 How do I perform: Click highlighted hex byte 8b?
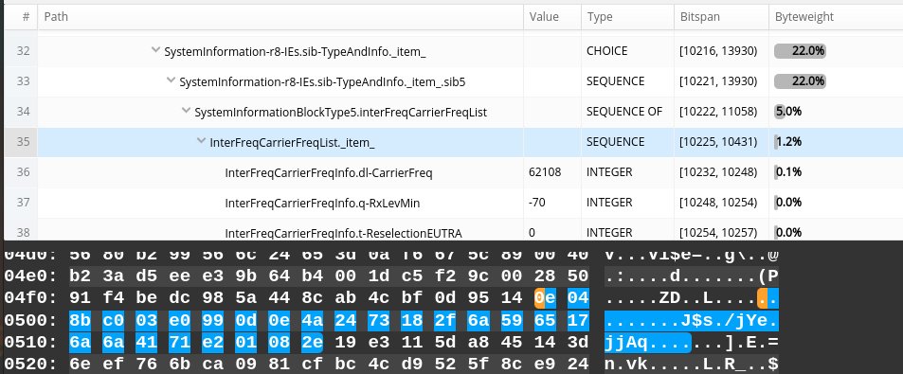[80, 320]
